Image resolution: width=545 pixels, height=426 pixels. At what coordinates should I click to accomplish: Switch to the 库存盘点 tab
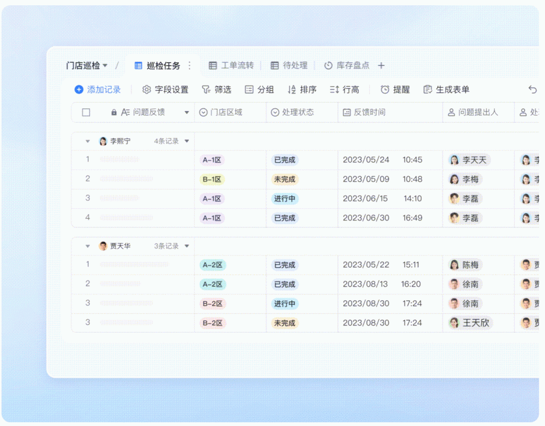346,66
